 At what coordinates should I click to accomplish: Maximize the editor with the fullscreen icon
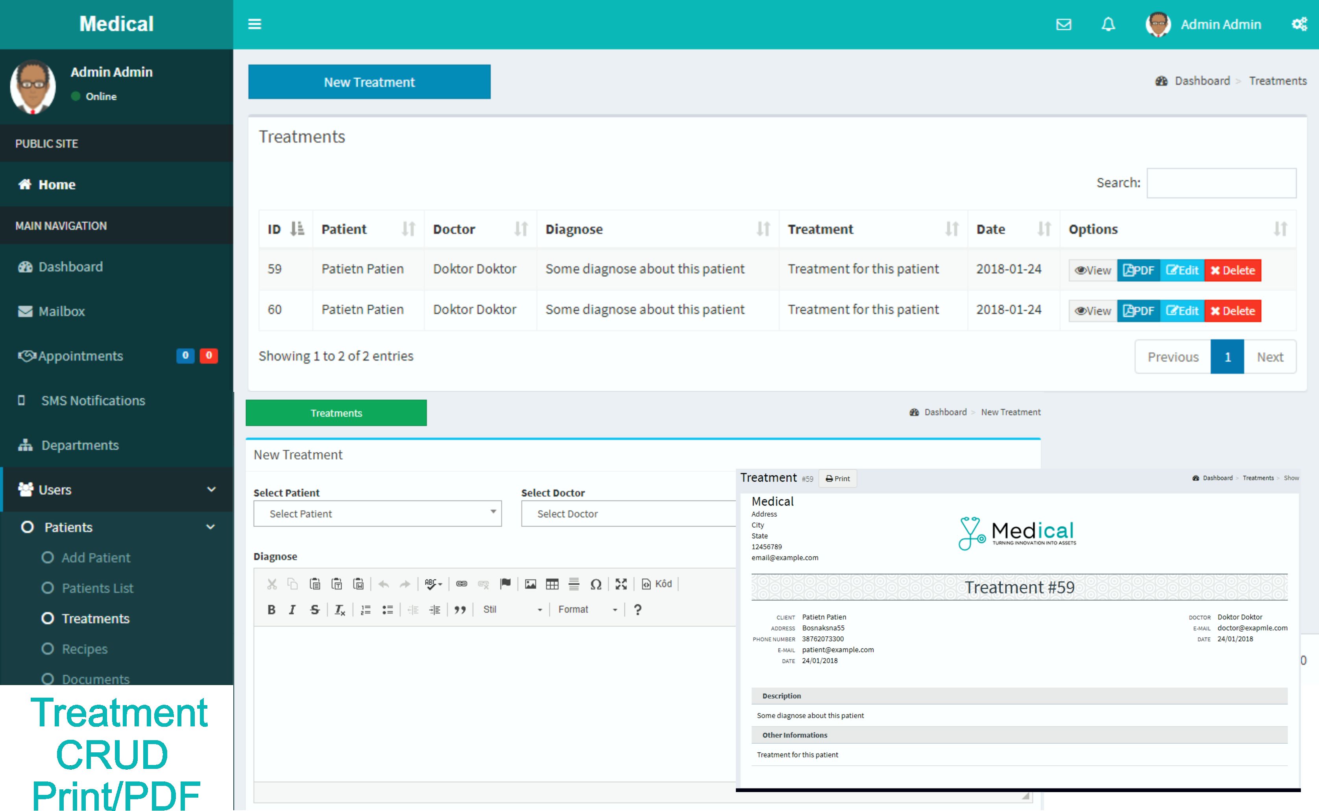(621, 584)
